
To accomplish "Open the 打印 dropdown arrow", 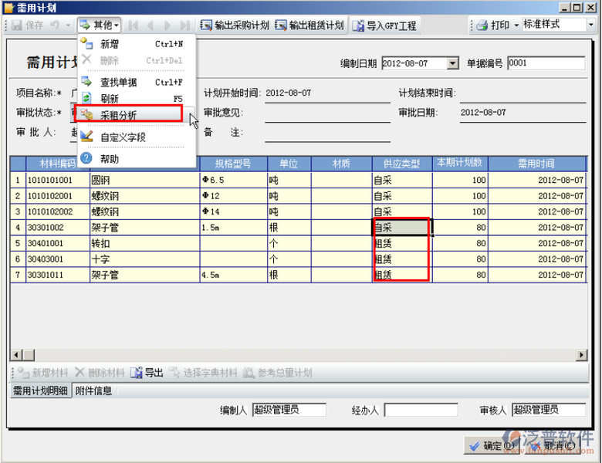I will 516,25.
